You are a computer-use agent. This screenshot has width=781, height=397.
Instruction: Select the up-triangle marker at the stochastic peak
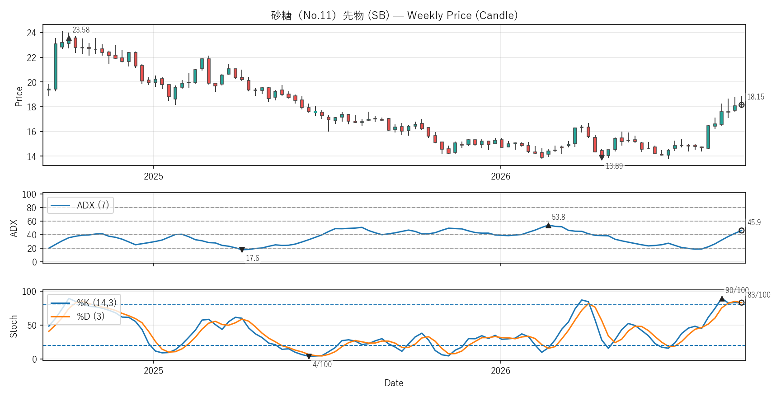click(x=722, y=298)
